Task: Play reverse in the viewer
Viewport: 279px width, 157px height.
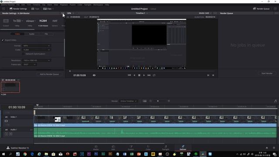Action: pyautogui.click(x=134, y=75)
